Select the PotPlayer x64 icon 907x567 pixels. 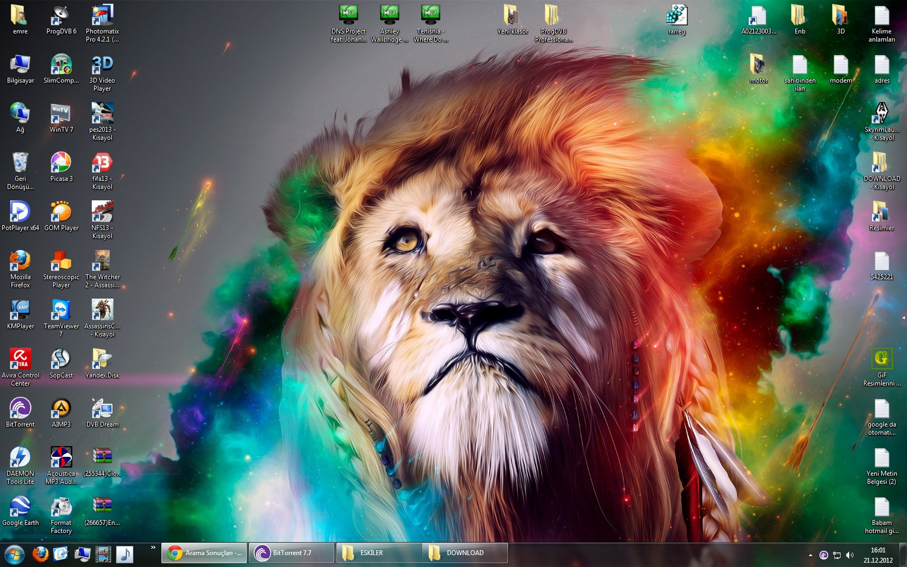click(x=20, y=217)
